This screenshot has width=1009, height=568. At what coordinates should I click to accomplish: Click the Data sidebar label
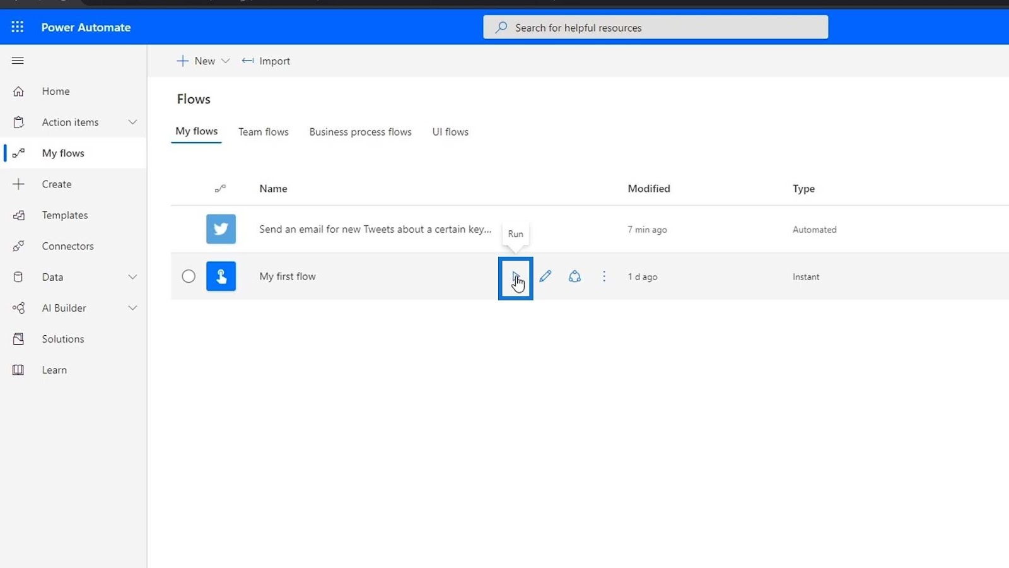[x=52, y=277]
